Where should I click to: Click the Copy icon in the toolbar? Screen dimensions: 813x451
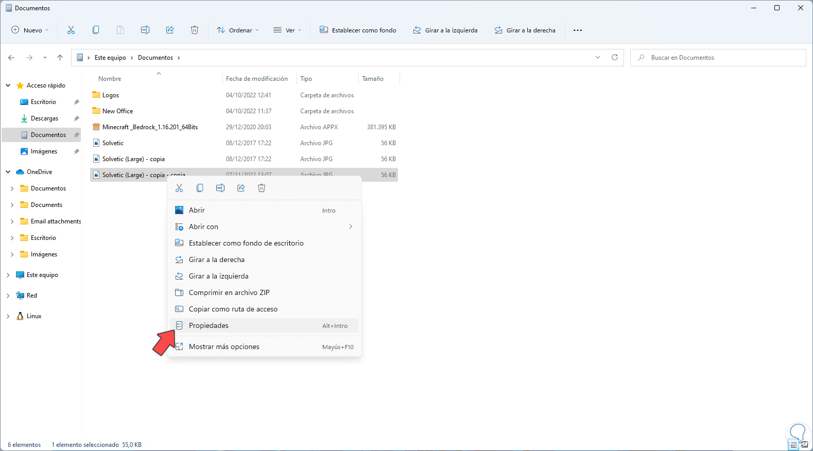[x=96, y=30]
